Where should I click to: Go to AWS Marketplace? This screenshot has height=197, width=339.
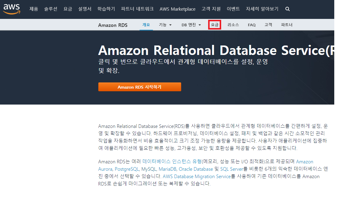coord(178,9)
